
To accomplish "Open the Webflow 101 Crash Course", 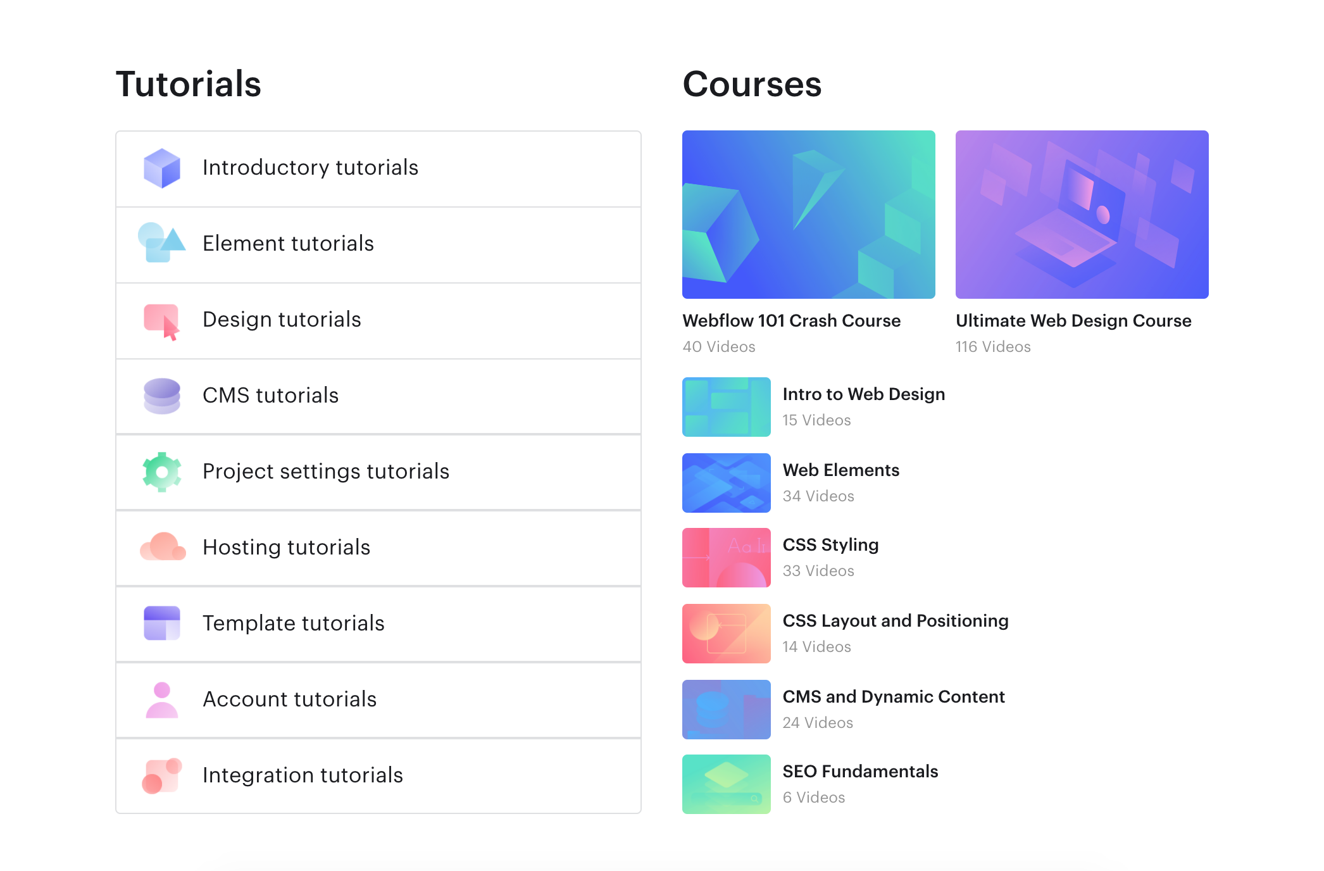I will click(791, 320).
